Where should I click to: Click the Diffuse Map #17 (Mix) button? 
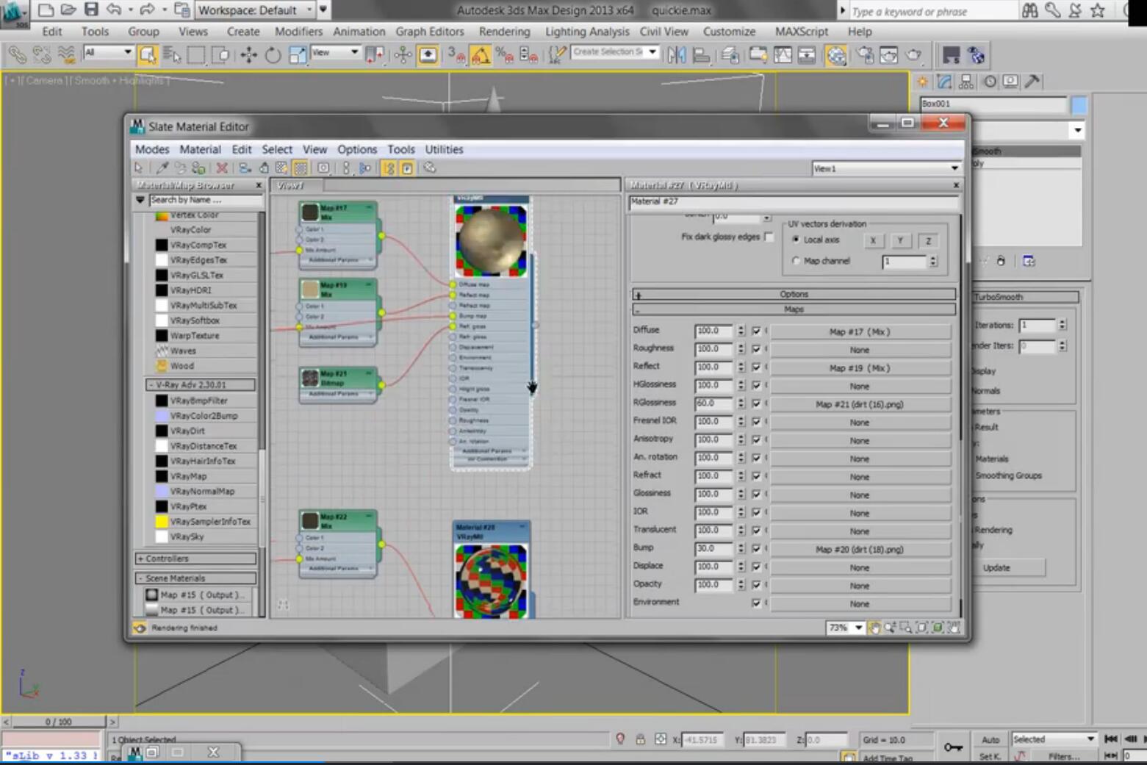tap(859, 331)
